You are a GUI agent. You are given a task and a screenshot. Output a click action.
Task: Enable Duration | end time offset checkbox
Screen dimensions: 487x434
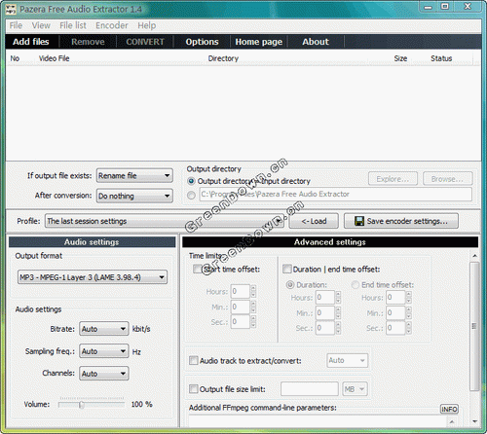coord(287,269)
